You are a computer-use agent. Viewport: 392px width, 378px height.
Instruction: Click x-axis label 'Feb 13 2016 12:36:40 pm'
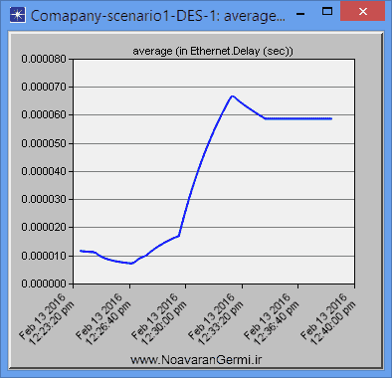point(272,318)
